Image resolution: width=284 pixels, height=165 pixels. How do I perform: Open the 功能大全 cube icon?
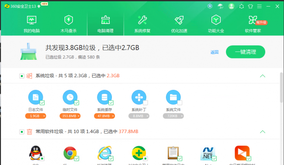216,20
